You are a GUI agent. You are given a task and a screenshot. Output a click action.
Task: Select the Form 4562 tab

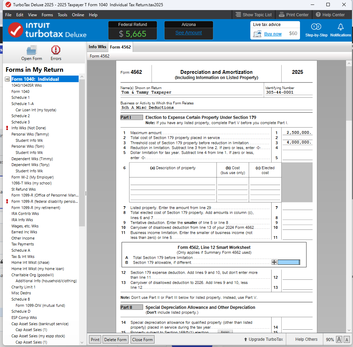point(121,47)
